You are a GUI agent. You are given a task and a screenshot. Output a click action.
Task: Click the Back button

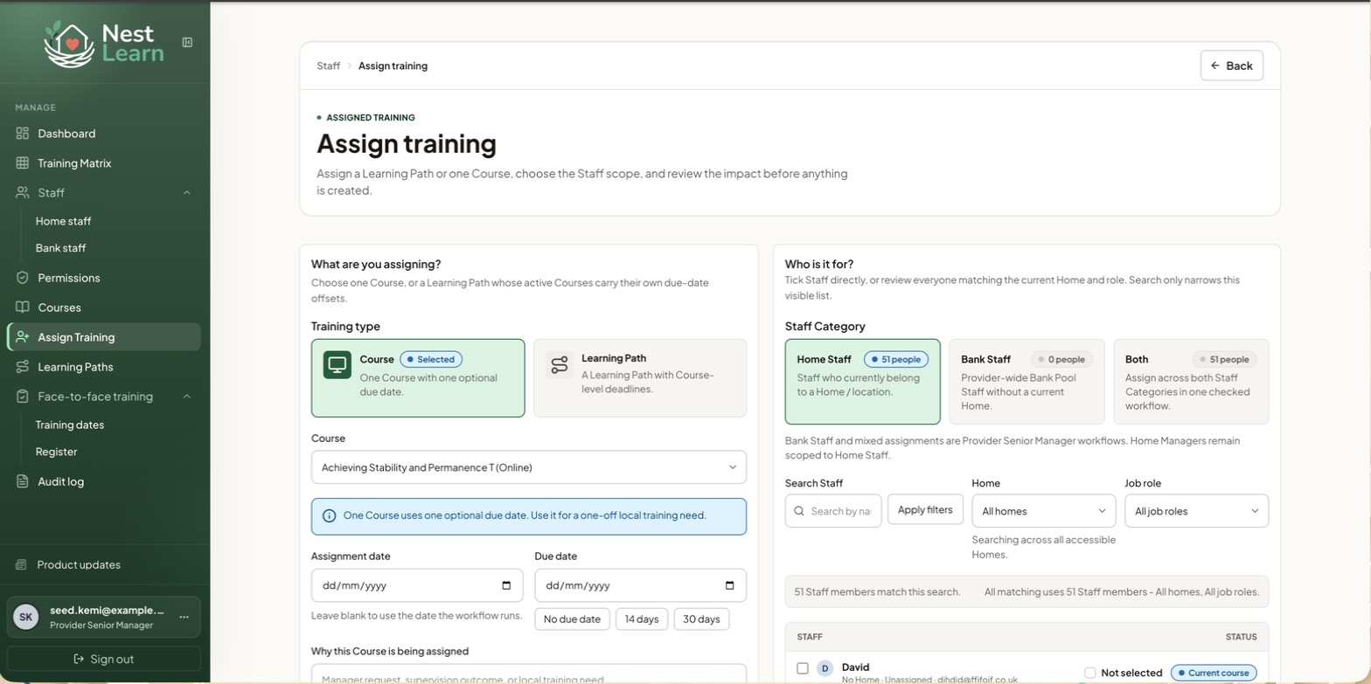click(x=1232, y=66)
